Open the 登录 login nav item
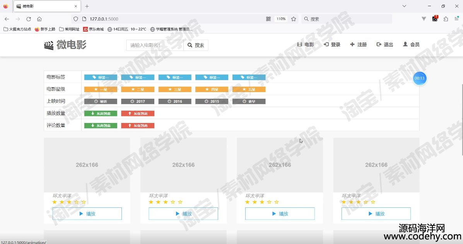 (x=332, y=45)
